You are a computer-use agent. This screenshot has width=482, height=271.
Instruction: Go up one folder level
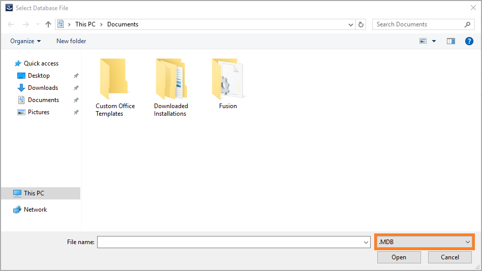coord(48,24)
